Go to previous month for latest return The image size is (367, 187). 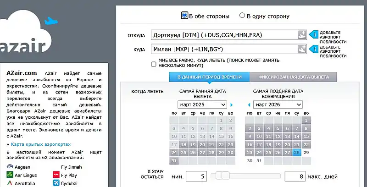click(x=249, y=105)
